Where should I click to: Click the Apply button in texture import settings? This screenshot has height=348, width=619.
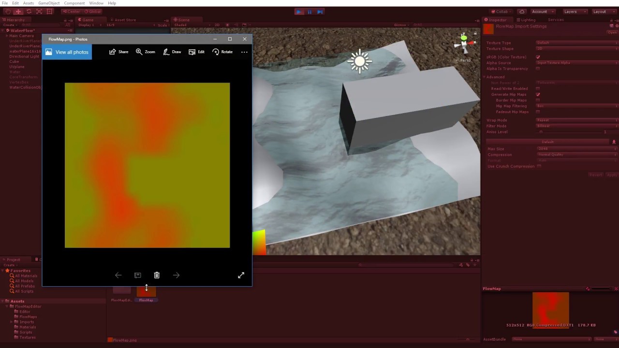pyautogui.click(x=611, y=174)
